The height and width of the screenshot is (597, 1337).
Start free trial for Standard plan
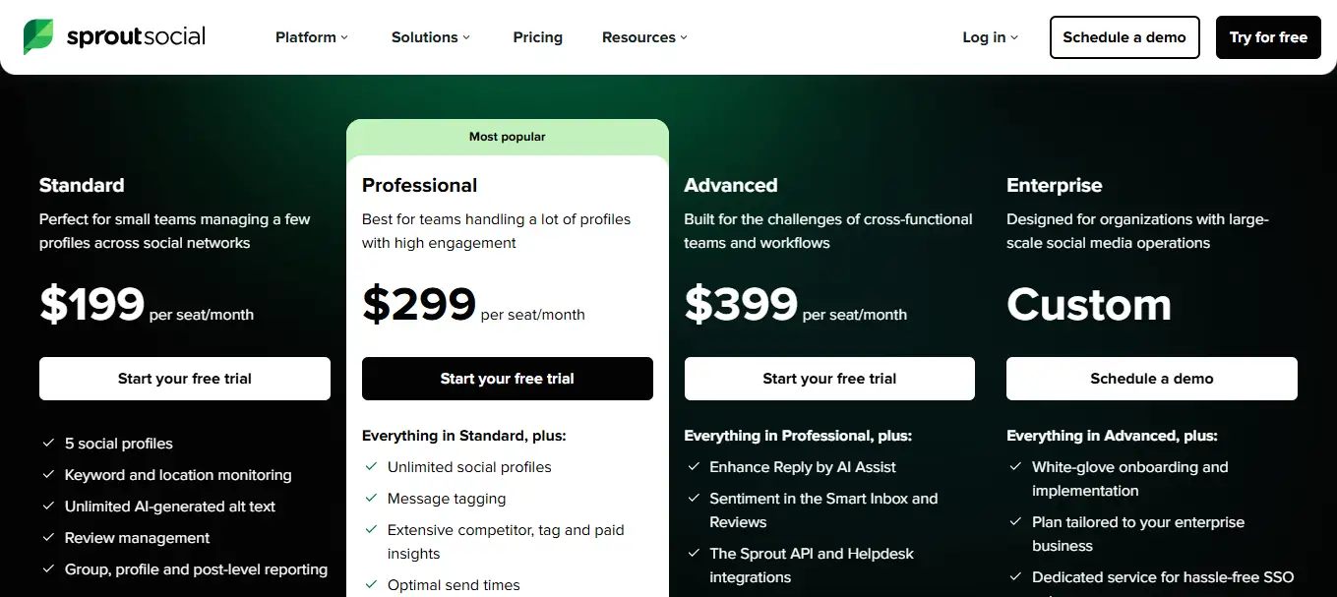coord(185,379)
